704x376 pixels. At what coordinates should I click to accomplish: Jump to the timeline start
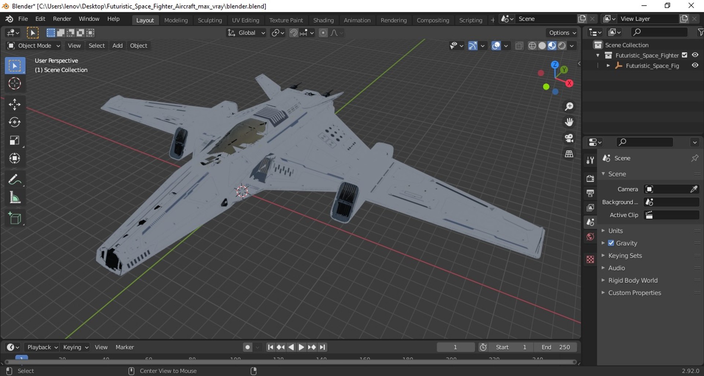point(270,347)
